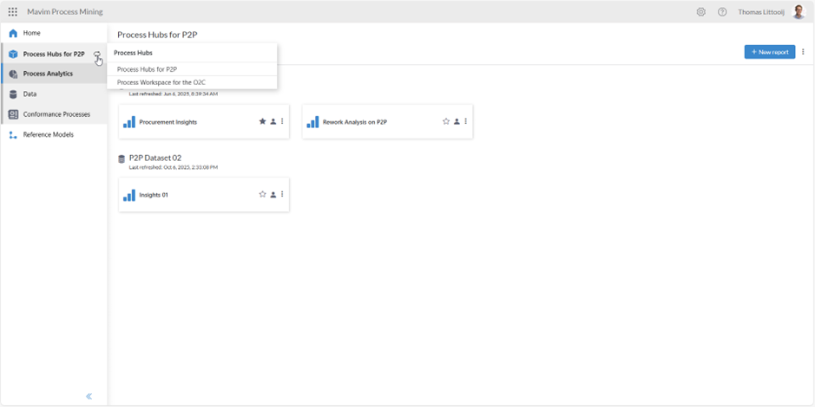
Task: Favorite the Insights 01 report star
Action: pyautogui.click(x=262, y=195)
